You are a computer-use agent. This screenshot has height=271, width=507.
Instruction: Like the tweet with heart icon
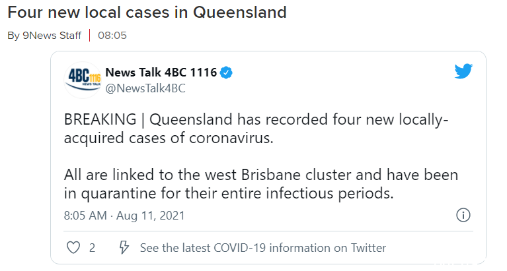tap(73, 248)
